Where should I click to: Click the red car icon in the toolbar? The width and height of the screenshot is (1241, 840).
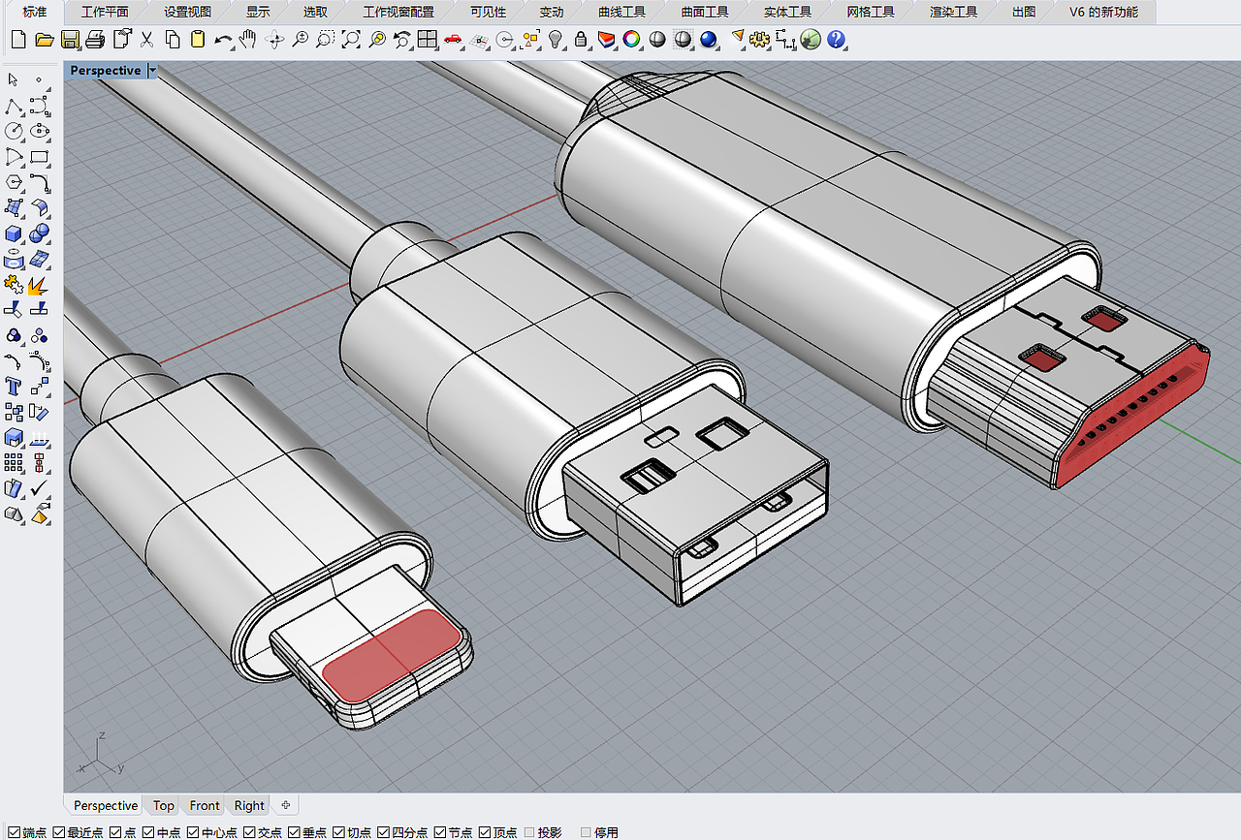[453, 40]
